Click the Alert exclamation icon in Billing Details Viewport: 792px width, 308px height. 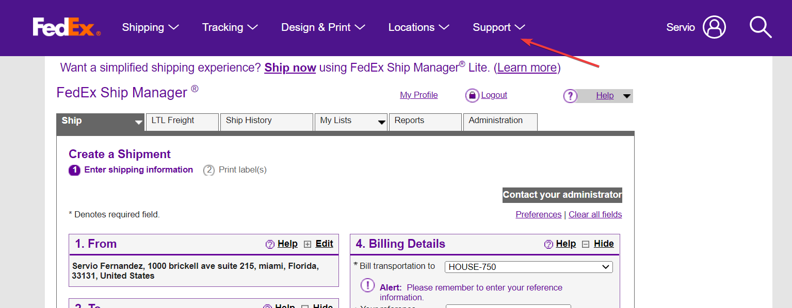point(367,285)
